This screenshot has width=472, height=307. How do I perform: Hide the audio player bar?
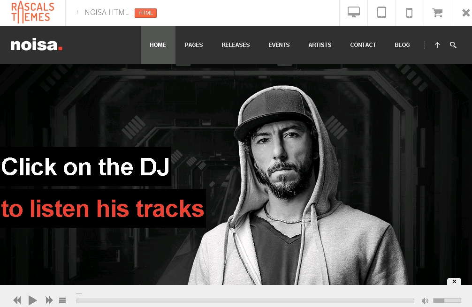tap(454, 281)
